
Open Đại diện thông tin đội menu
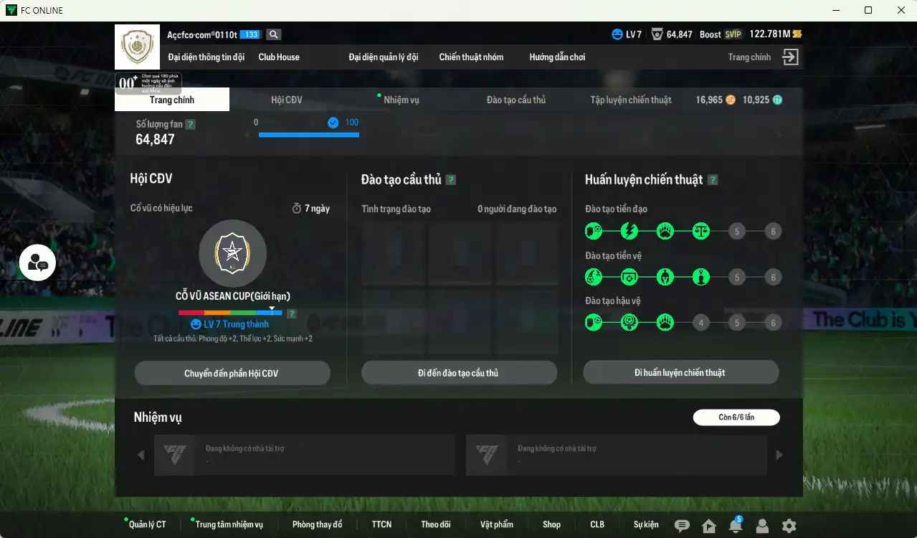206,57
